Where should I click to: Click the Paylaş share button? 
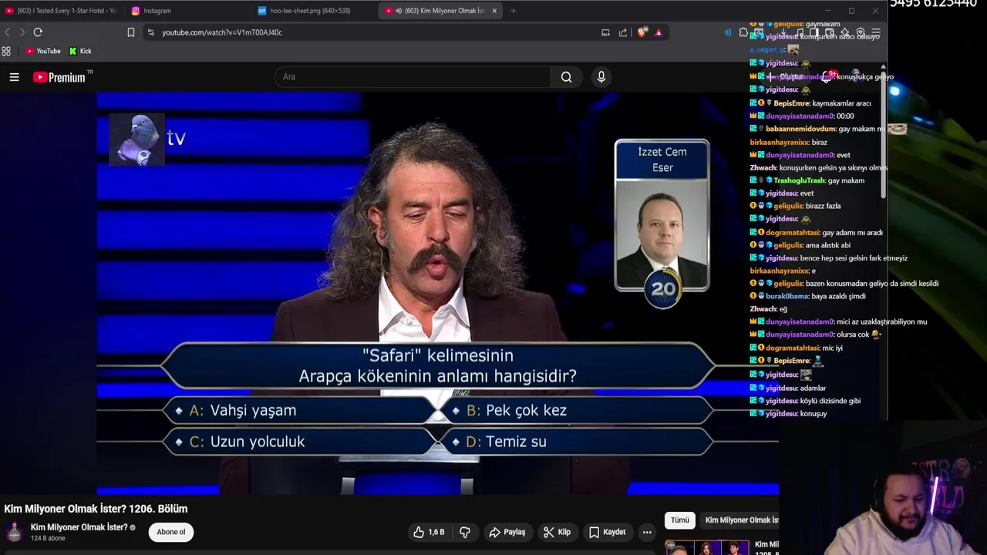point(507,532)
